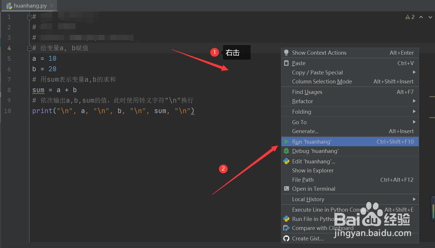Viewport: 435px width, 248px height.
Task: Click line number 5 in the gutter
Action: [9, 59]
